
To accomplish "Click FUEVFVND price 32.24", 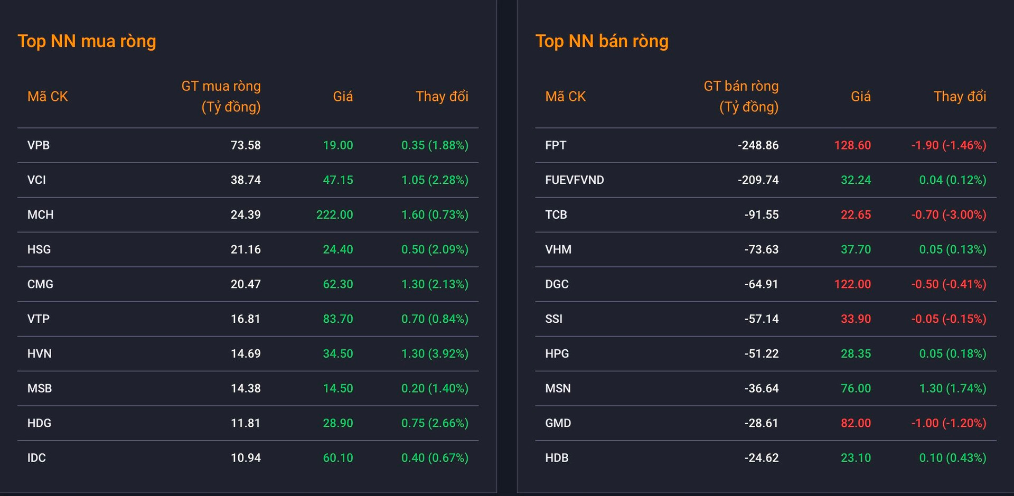I will pyautogui.click(x=856, y=180).
